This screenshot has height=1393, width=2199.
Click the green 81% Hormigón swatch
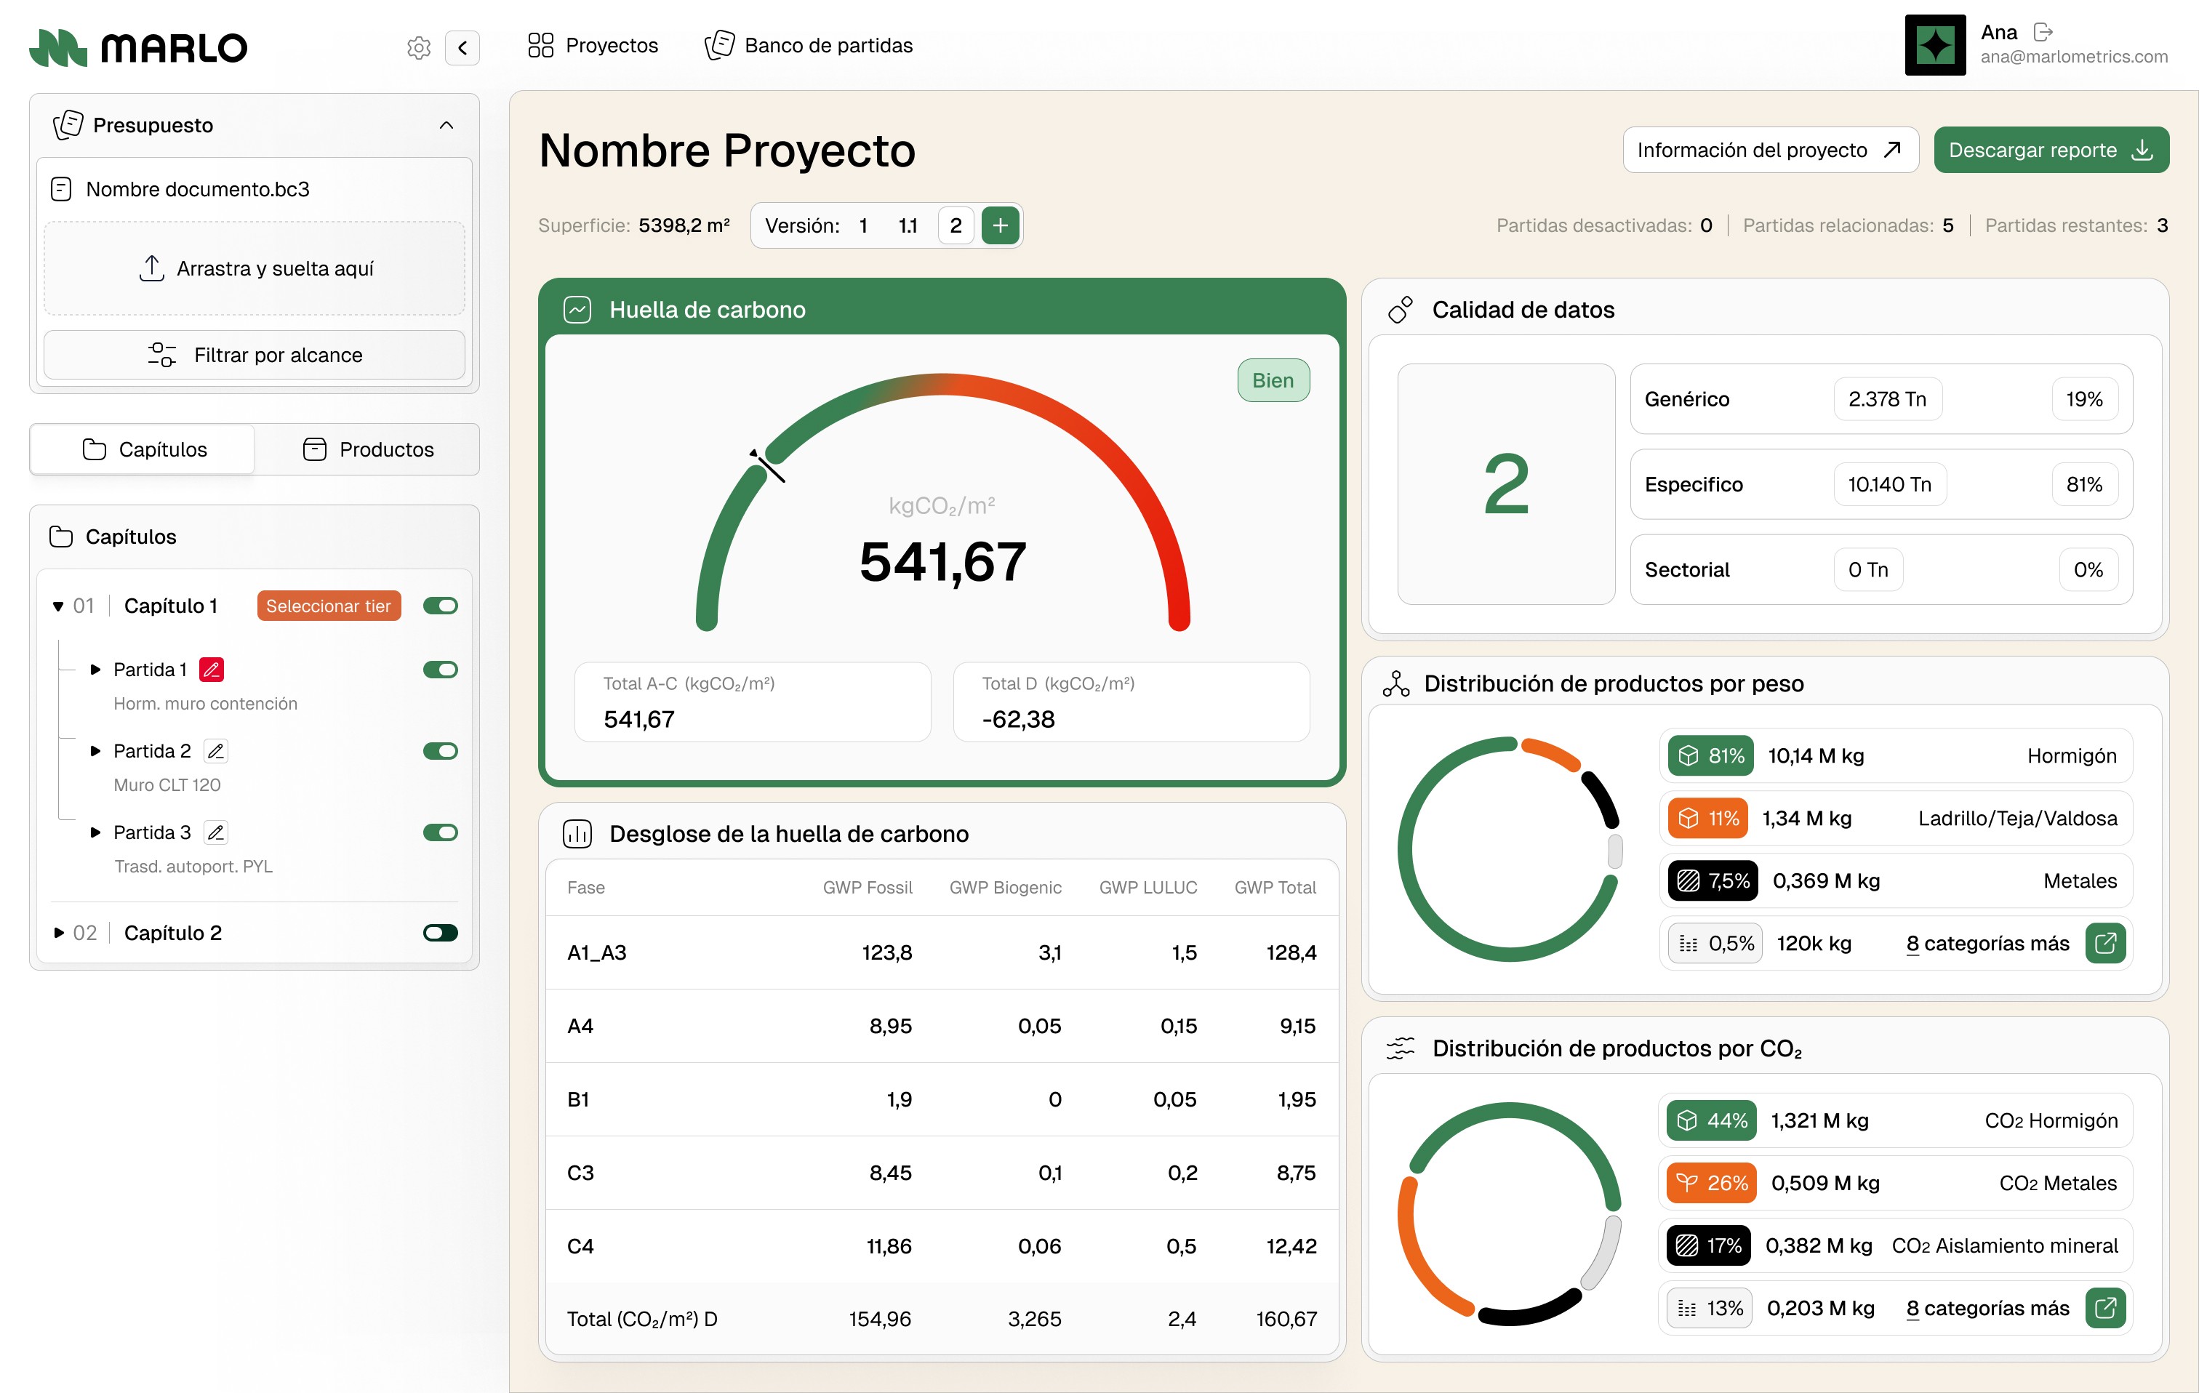[x=1710, y=756]
